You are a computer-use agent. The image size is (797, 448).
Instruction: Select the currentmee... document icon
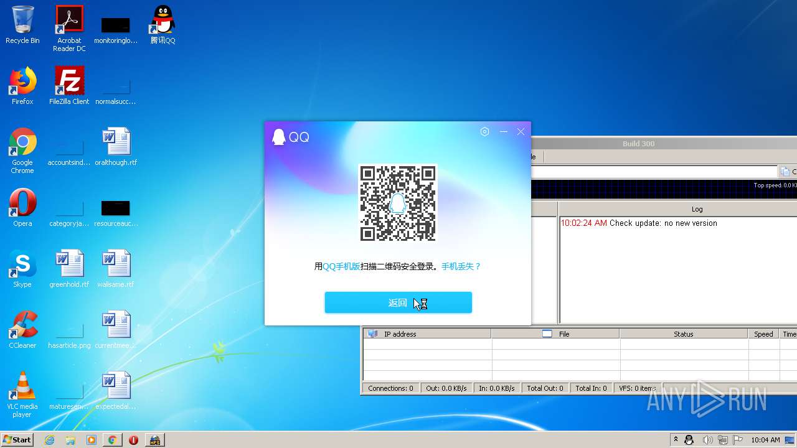pos(116,330)
